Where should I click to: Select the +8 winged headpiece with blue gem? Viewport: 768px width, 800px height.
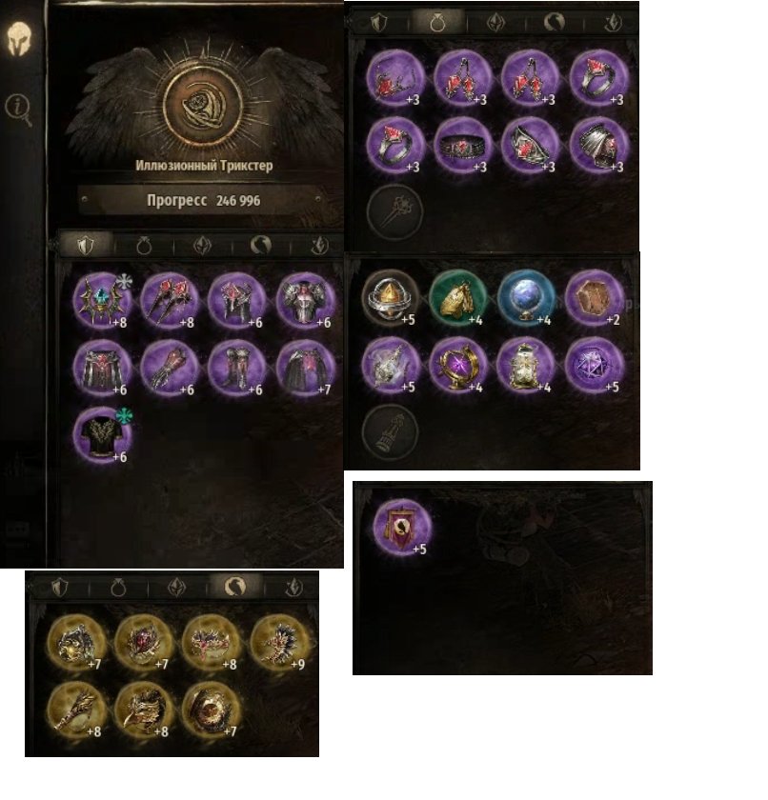pos(102,300)
